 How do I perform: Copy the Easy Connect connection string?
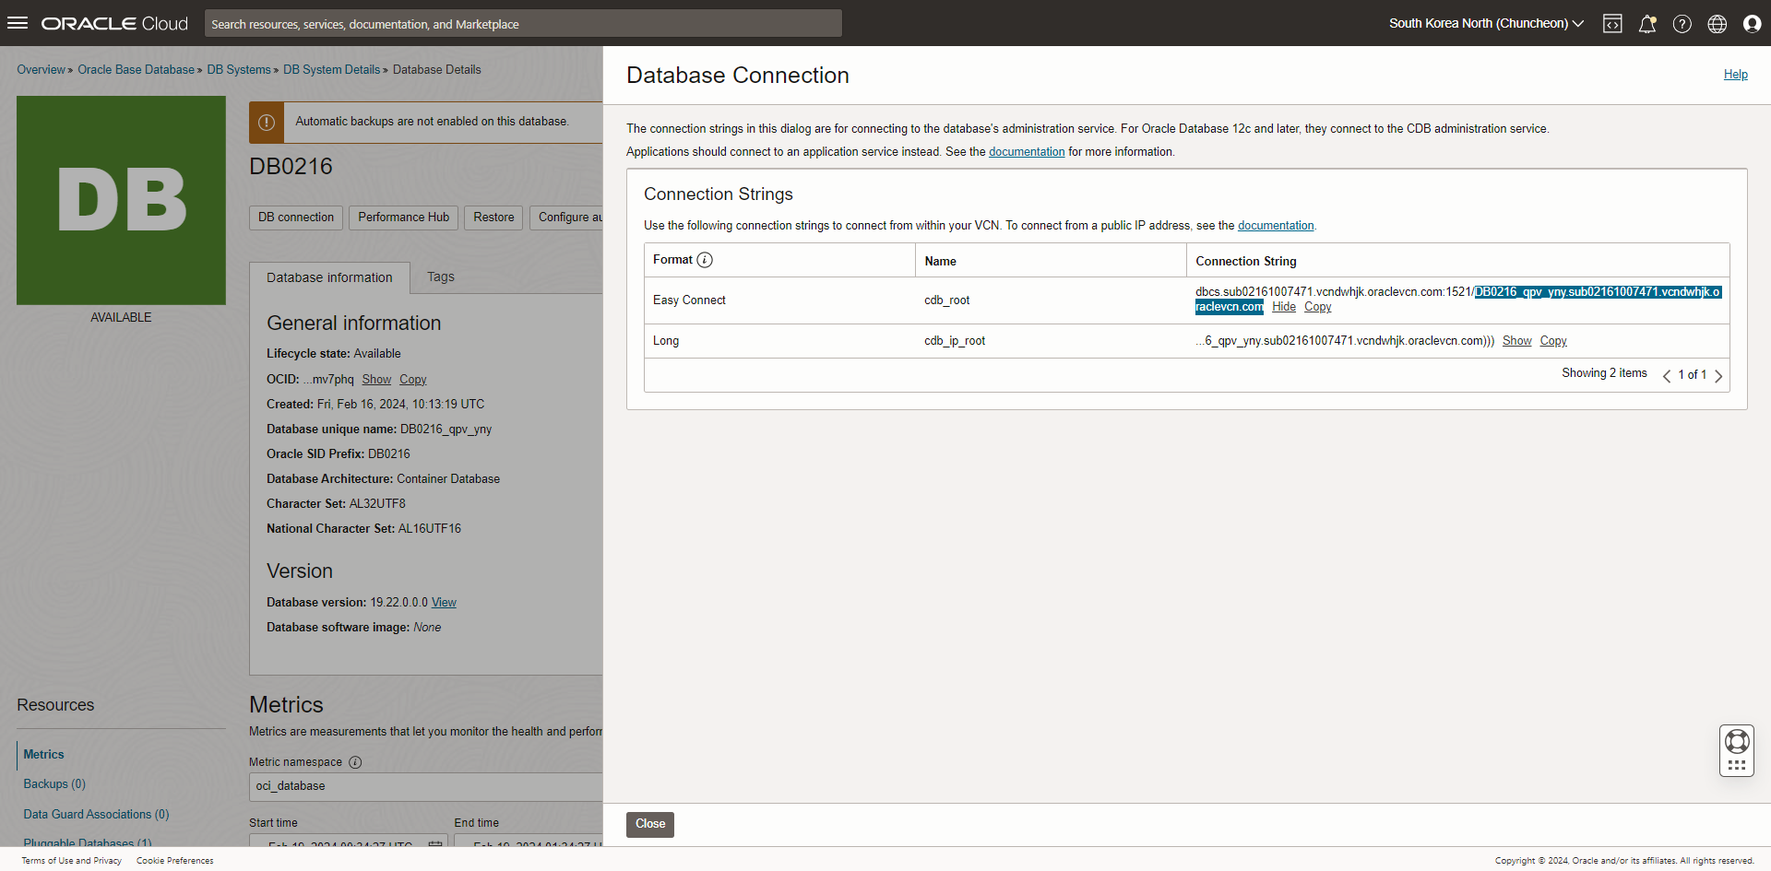click(x=1318, y=307)
